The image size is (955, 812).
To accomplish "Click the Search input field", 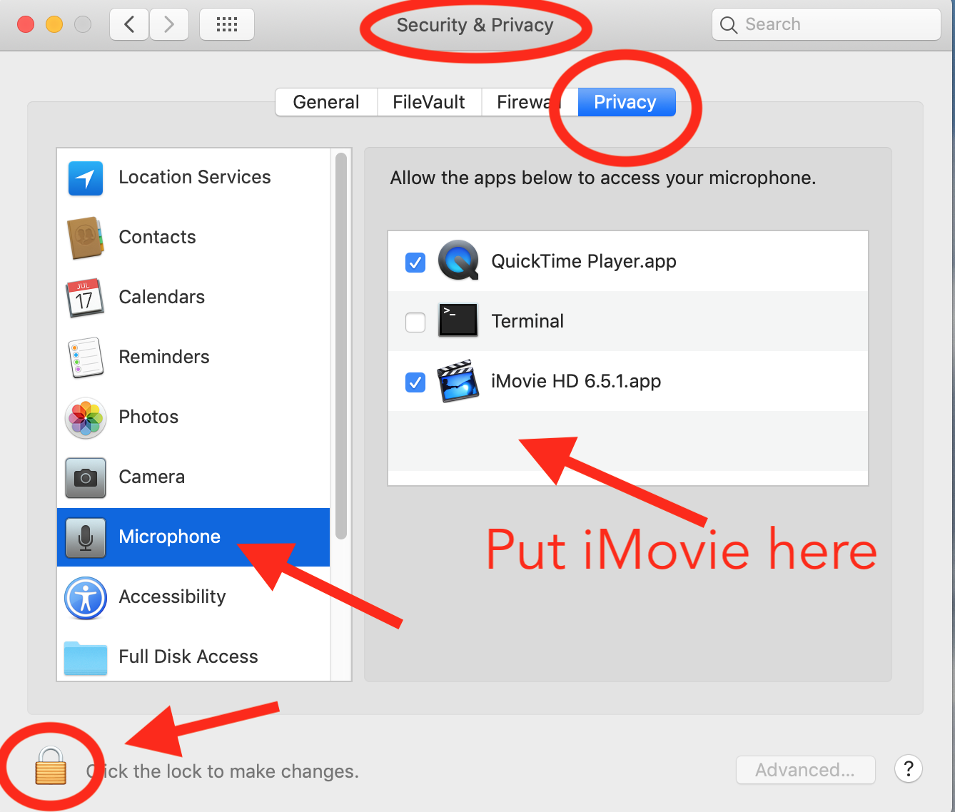I will 827,25.
